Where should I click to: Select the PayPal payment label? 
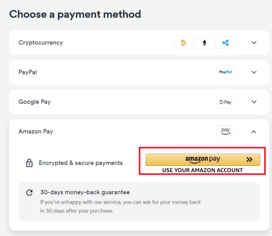[x=28, y=72]
